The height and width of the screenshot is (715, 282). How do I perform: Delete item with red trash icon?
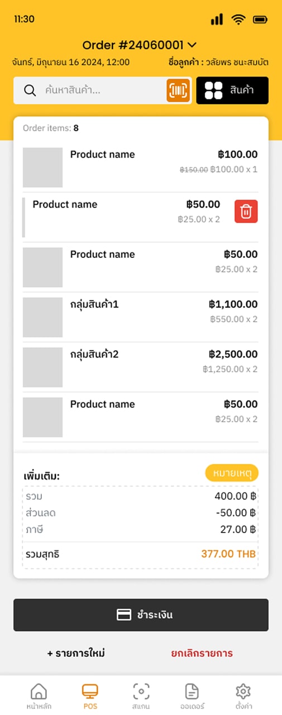[x=246, y=211]
